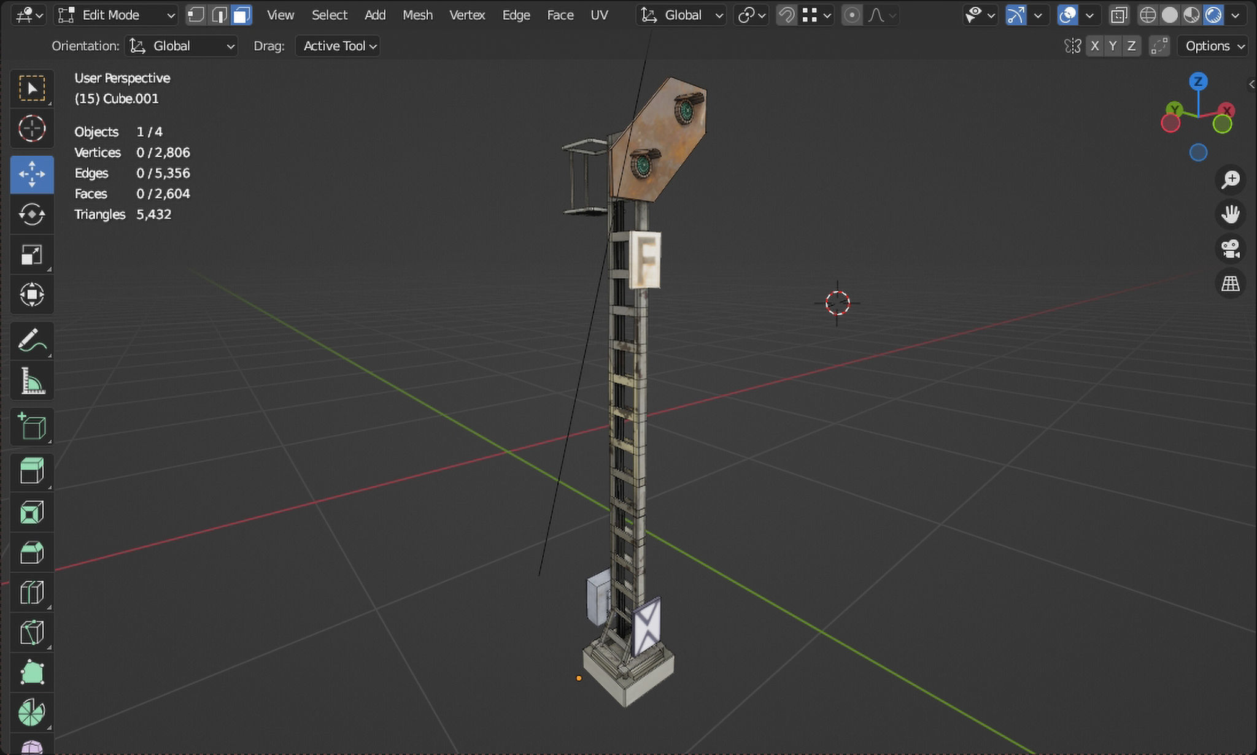Toggle X axis mirror

click(x=1094, y=46)
